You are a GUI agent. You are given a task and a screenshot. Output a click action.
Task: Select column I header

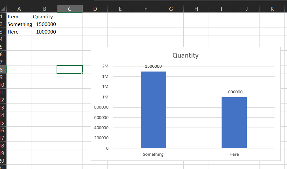[x=222, y=9]
